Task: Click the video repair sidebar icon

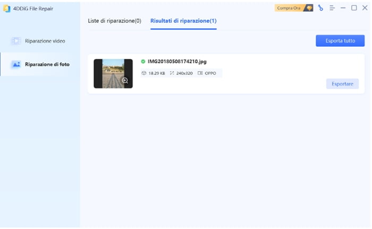Action: 16,41
